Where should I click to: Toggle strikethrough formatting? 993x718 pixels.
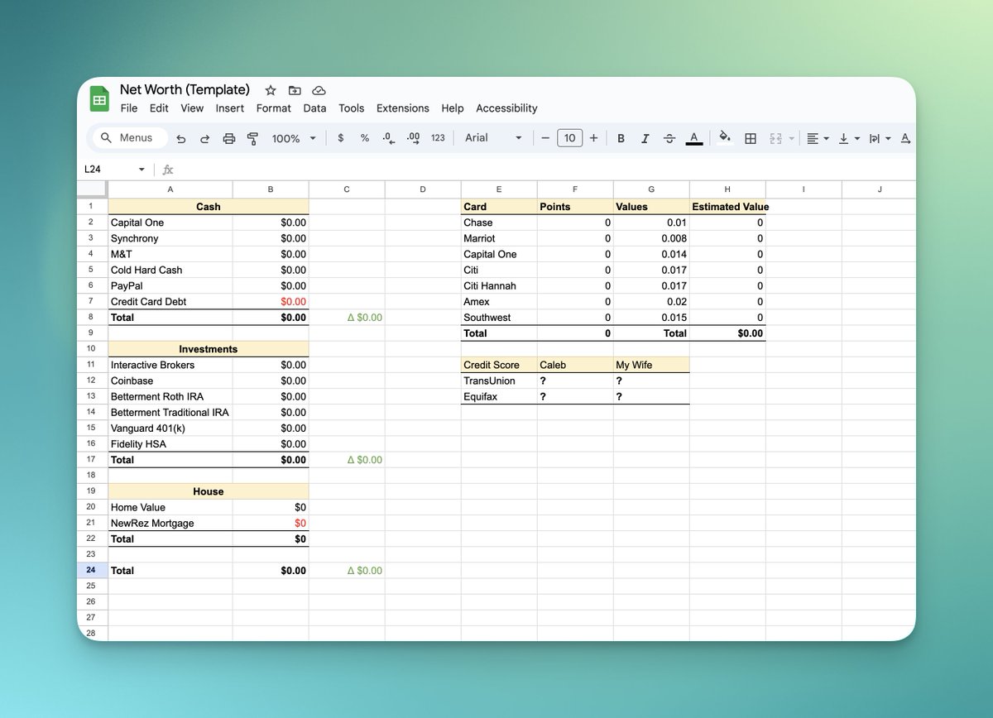coord(669,139)
